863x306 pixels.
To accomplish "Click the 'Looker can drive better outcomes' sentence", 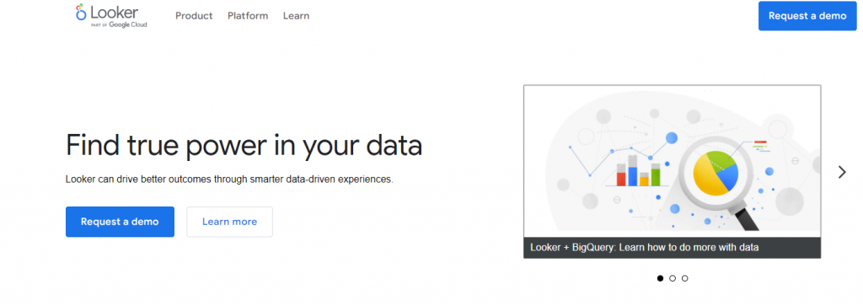I will coord(229,180).
